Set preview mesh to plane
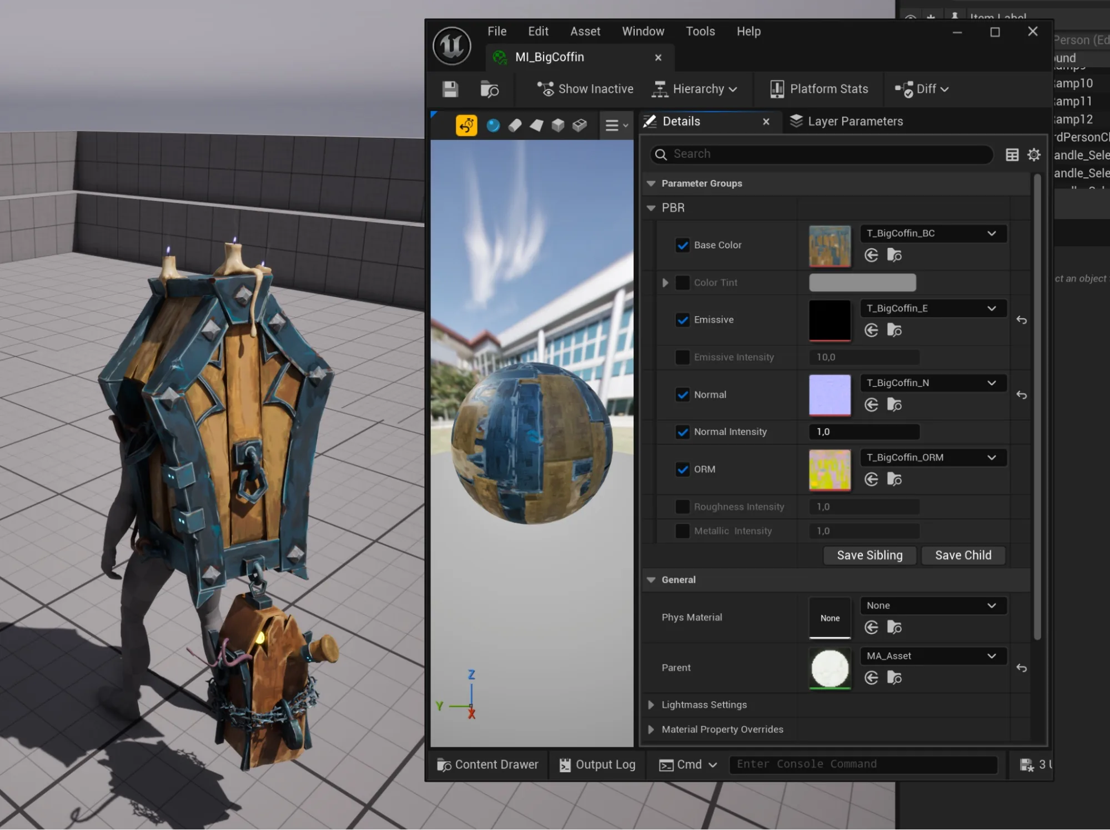This screenshot has width=1110, height=830. click(x=536, y=126)
